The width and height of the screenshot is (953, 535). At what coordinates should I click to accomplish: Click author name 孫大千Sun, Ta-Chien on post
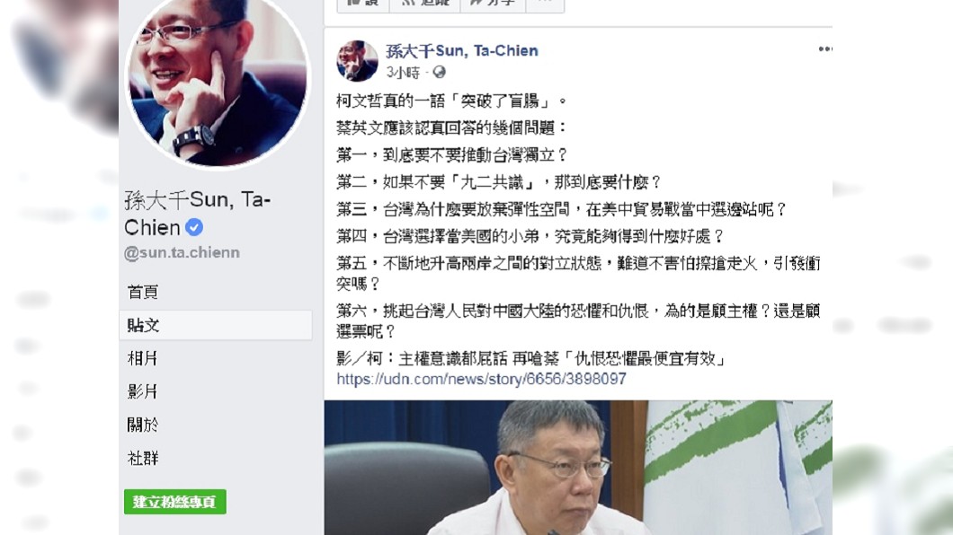[462, 51]
